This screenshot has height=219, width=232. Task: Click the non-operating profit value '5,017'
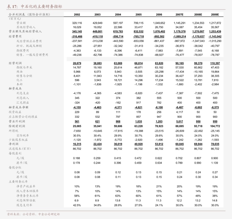(180, 122)
